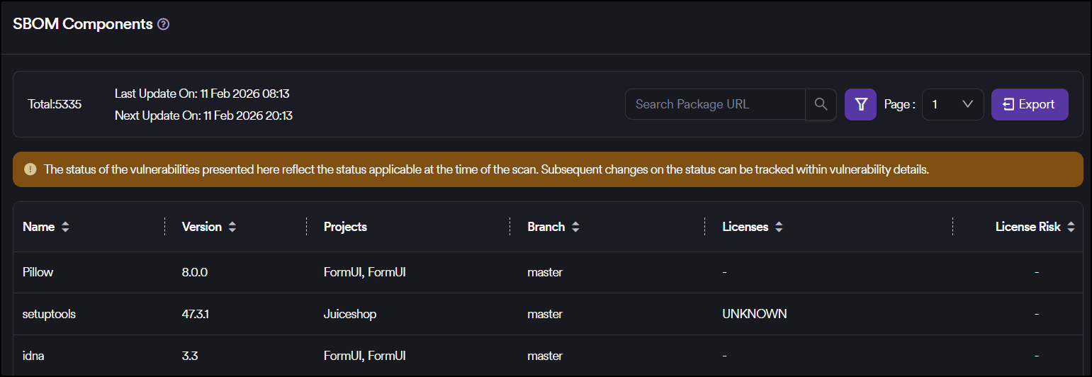Click the warning icon in the banner
1092x377 pixels.
(x=30, y=169)
